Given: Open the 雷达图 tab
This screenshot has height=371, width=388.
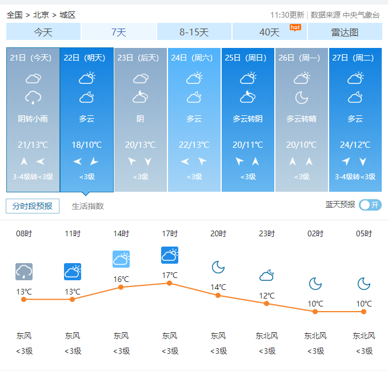Looking at the screenshot, I should pyautogui.click(x=345, y=32).
